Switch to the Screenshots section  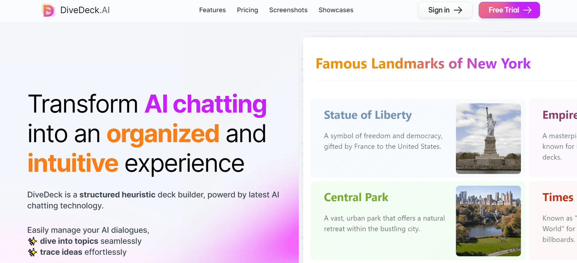pyautogui.click(x=288, y=10)
